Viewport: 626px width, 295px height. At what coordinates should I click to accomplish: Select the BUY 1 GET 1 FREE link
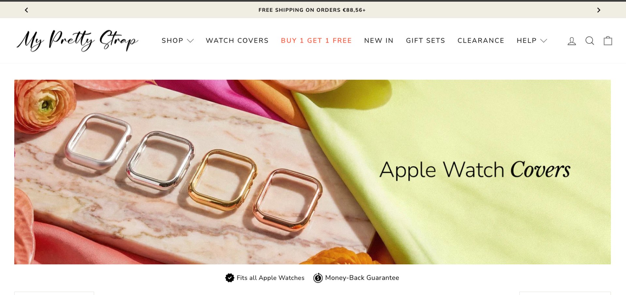coord(316,41)
